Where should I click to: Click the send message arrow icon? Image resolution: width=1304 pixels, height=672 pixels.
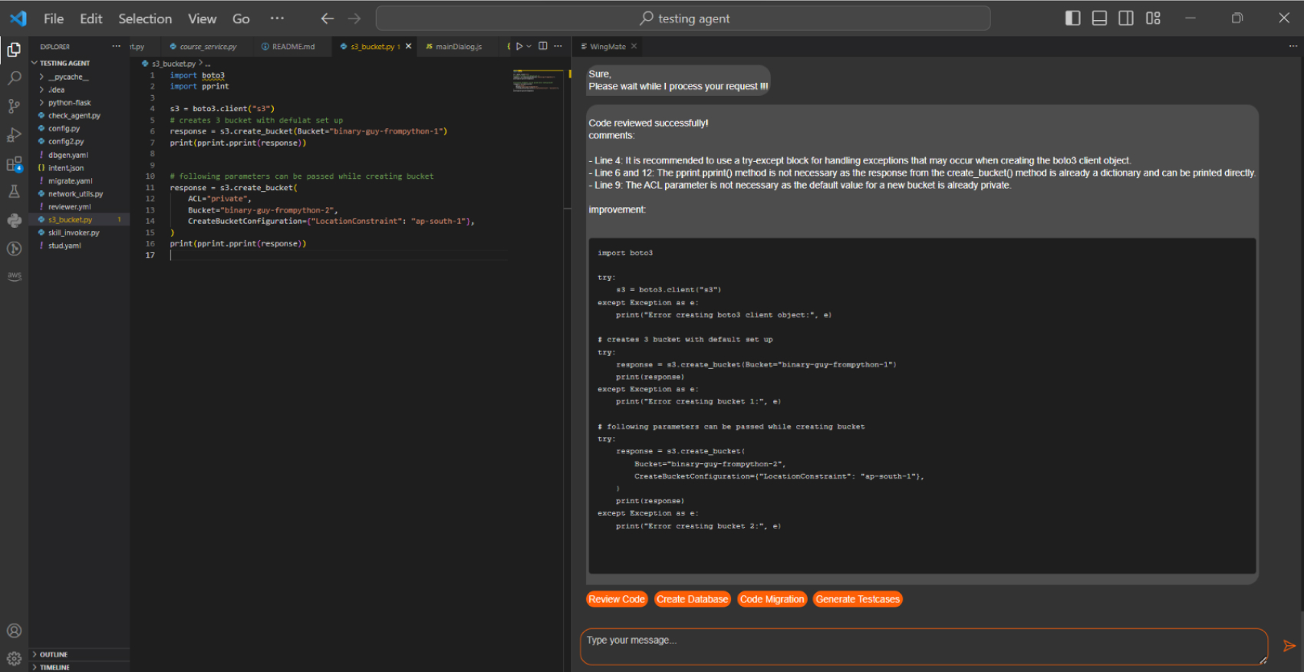pos(1289,646)
